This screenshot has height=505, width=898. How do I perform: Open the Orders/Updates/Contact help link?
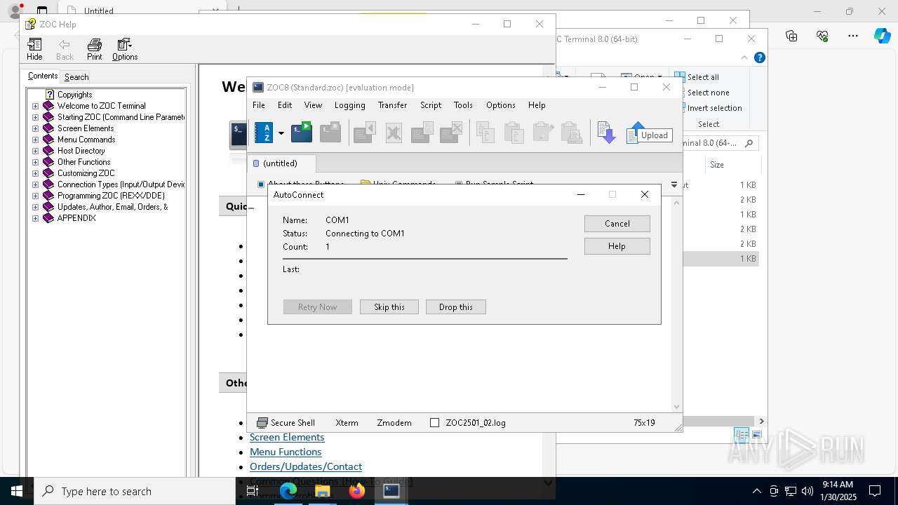click(x=306, y=466)
